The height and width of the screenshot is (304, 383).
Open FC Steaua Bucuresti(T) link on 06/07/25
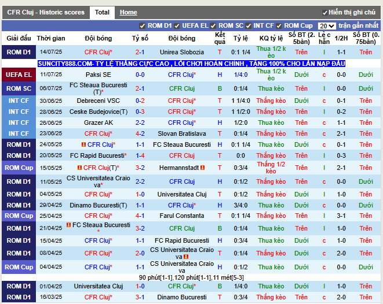(x=98, y=88)
